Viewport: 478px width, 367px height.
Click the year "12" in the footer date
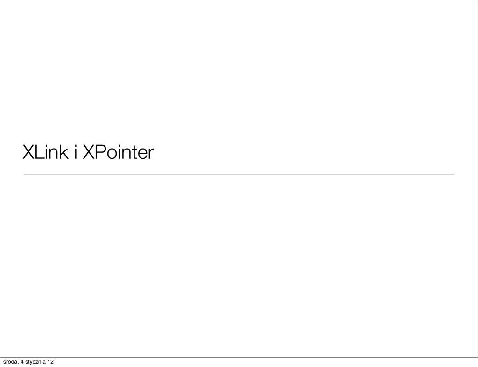pos(50,362)
